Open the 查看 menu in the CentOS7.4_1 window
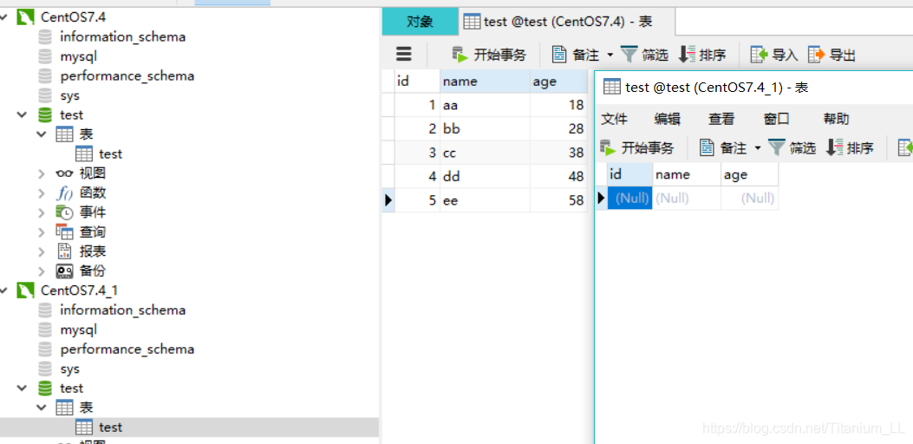 (x=721, y=120)
